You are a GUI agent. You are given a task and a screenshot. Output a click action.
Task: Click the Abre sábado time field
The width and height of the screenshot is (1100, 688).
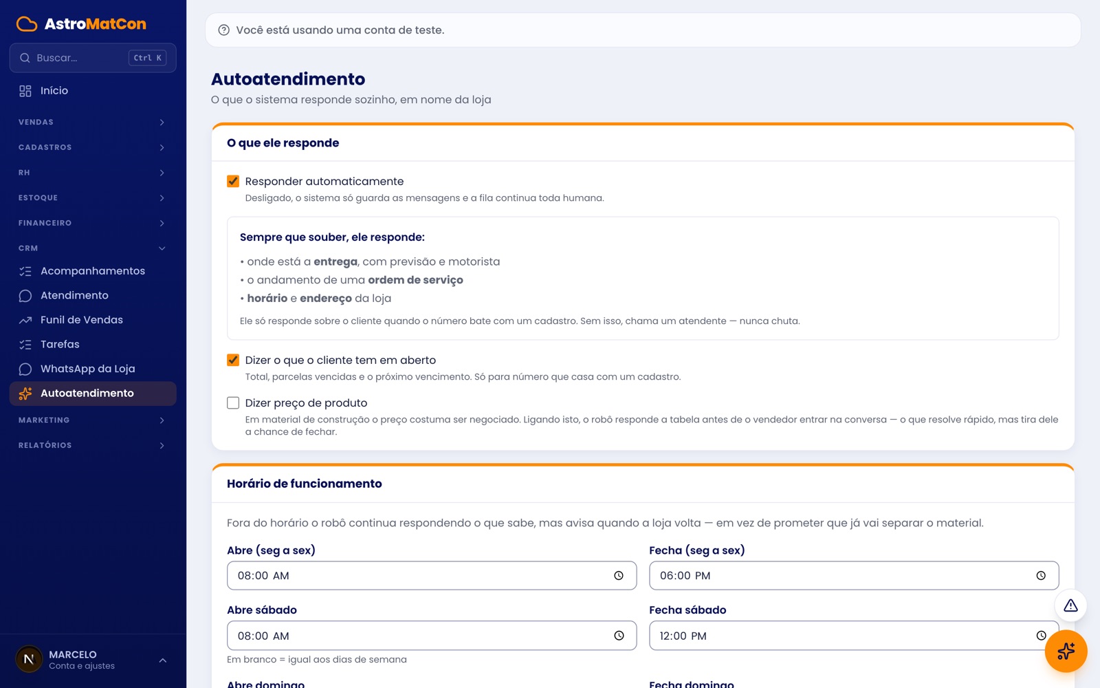click(x=432, y=636)
